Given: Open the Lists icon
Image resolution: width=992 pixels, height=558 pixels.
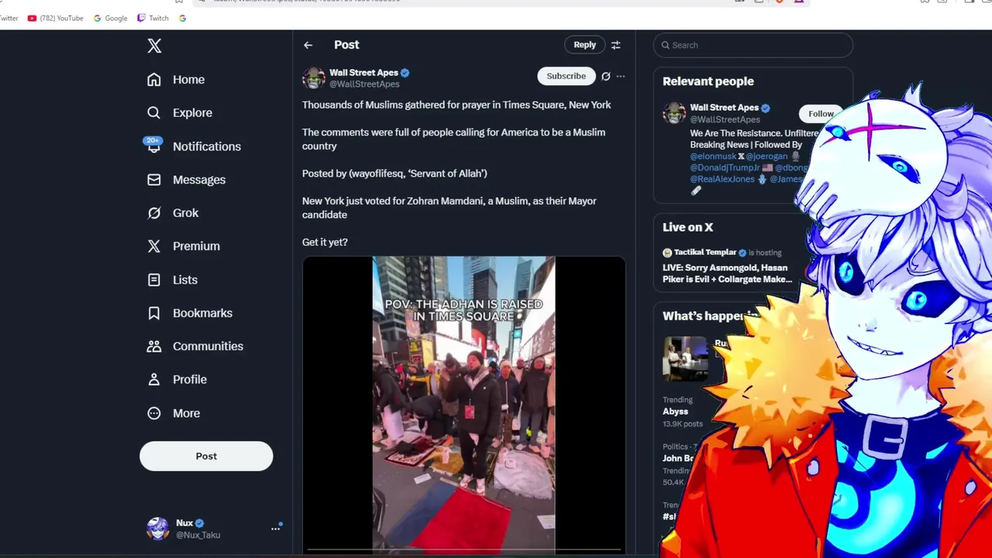Looking at the screenshot, I should pos(154,280).
